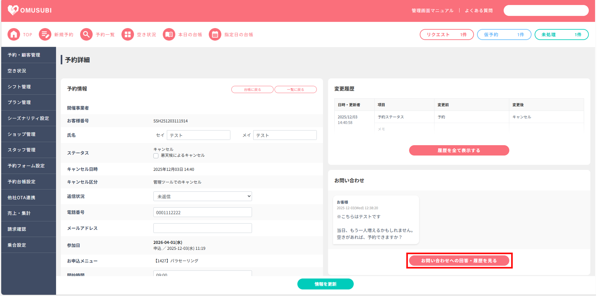Viewport: 601px width, 296px height.
Task: Click the メールアドレス input field
Action: 203,228
